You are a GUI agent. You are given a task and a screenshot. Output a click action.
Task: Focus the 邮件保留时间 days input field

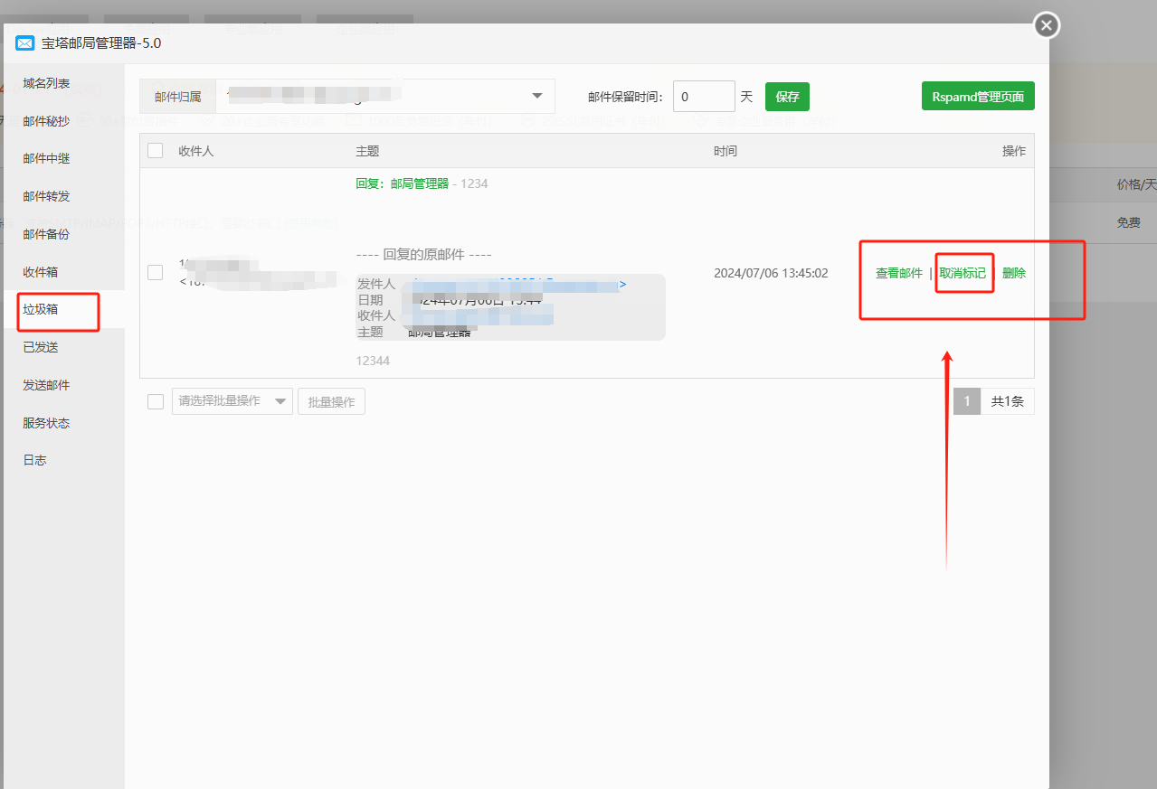click(704, 97)
